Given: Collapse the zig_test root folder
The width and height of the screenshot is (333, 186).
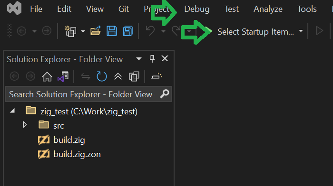Looking at the screenshot, I should [12, 111].
